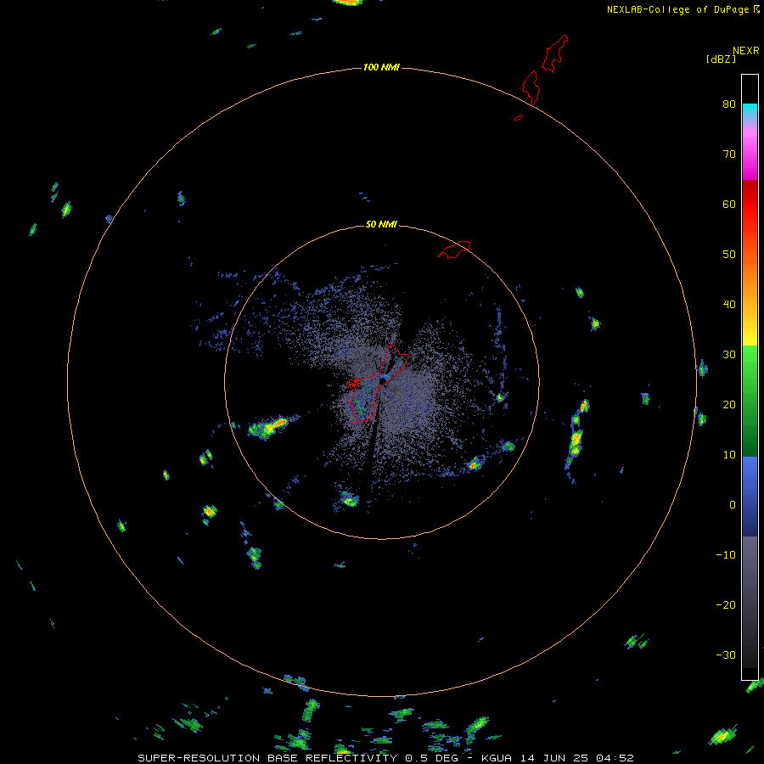Click the 80 value on the dBZ scale
Screen dimensions: 764x764
tap(729, 104)
